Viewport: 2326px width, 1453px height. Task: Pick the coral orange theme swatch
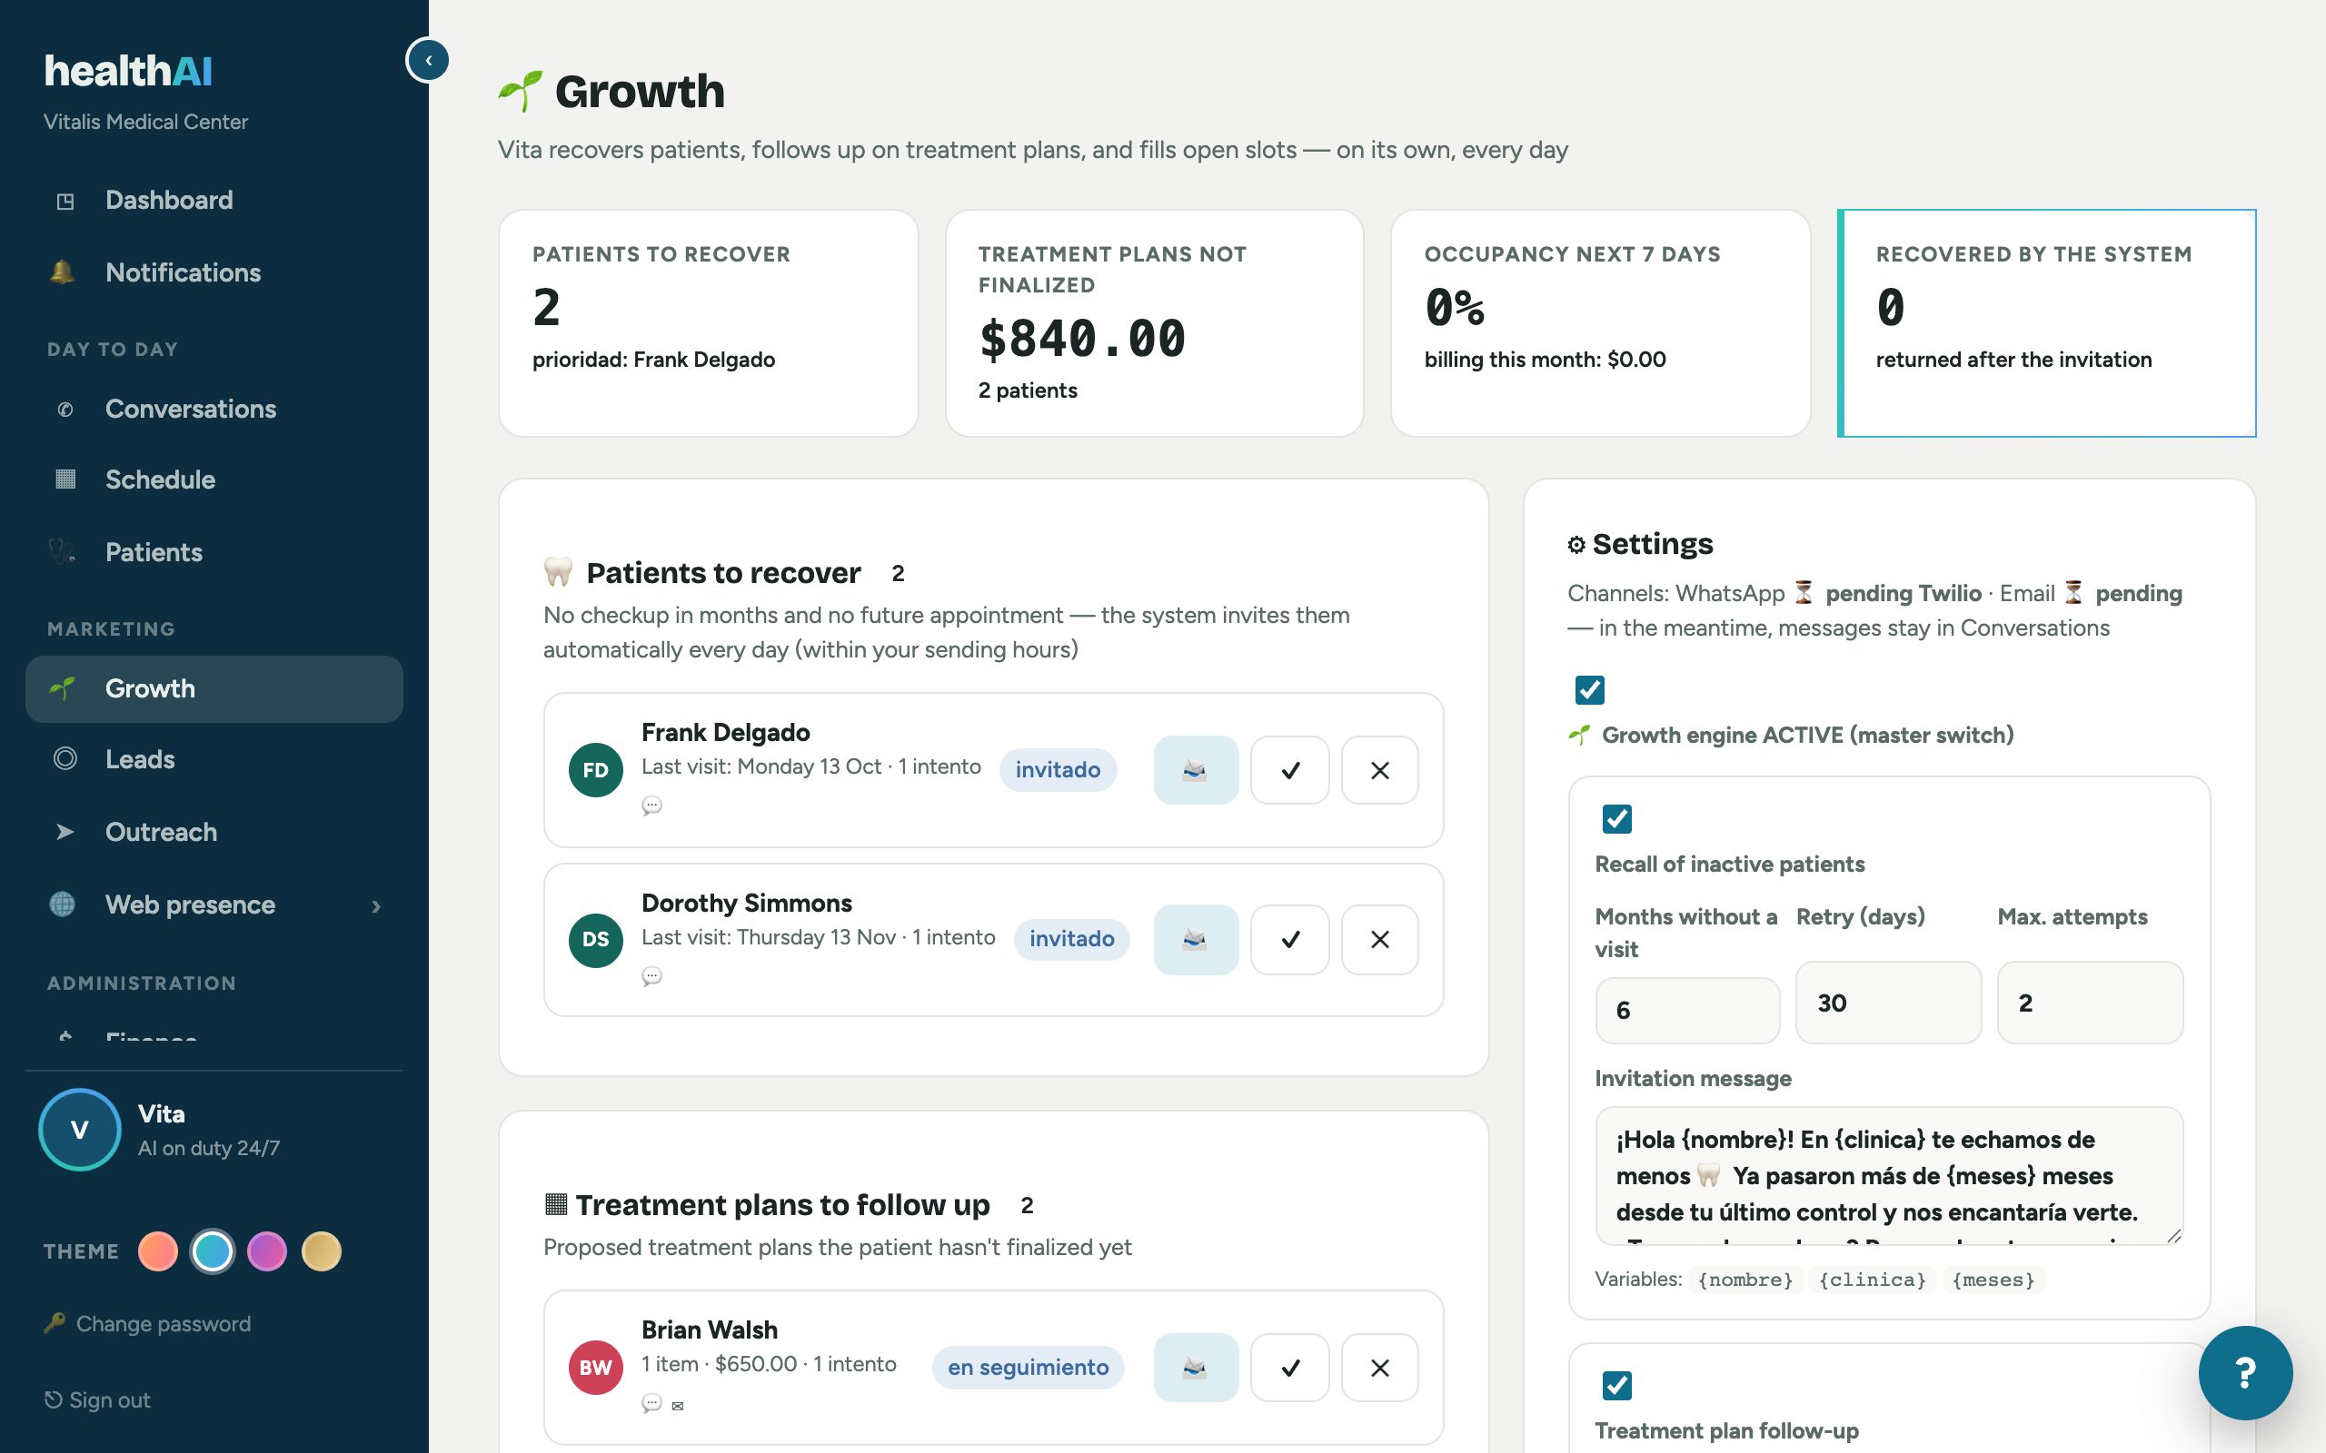coord(157,1251)
